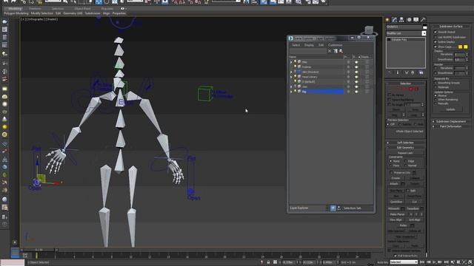474x266 pixels.
Task: Select Manually update option radio
Action: click(435, 103)
